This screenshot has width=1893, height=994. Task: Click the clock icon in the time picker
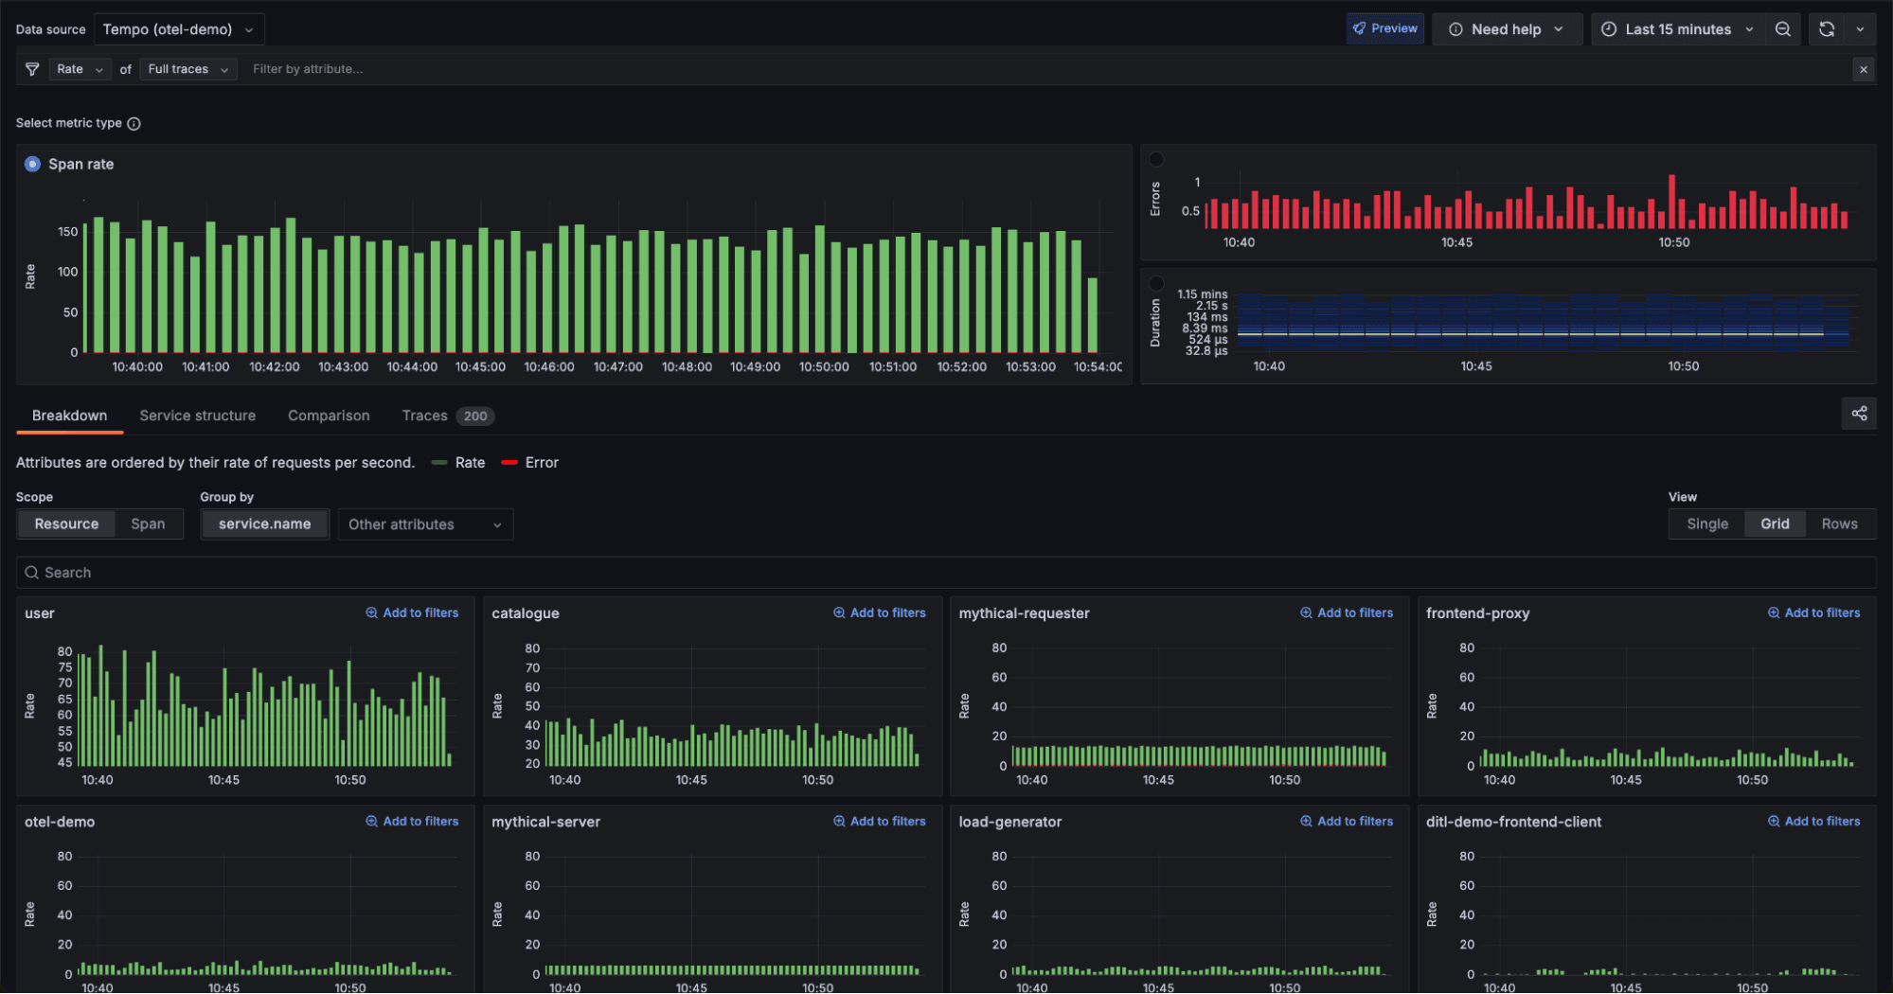coord(1607,28)
